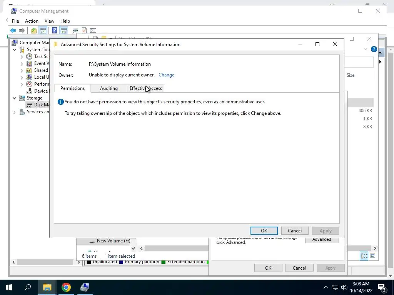Select the Shared Folders icon in tree

pyautogui.click(x=29, y=71)
